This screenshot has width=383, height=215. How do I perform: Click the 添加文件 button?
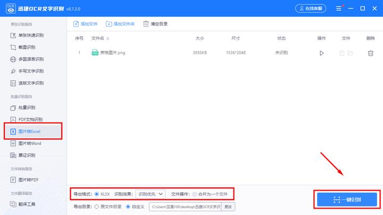[x=85, y=24]
